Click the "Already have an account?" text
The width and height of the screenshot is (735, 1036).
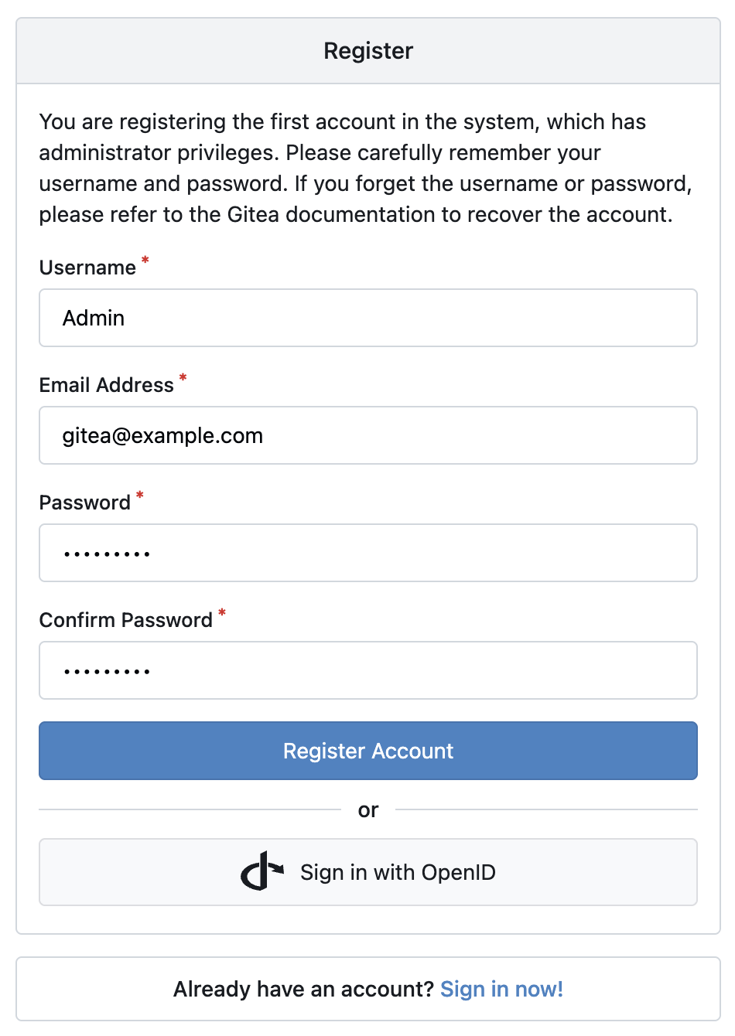click(x=303, y=989)
